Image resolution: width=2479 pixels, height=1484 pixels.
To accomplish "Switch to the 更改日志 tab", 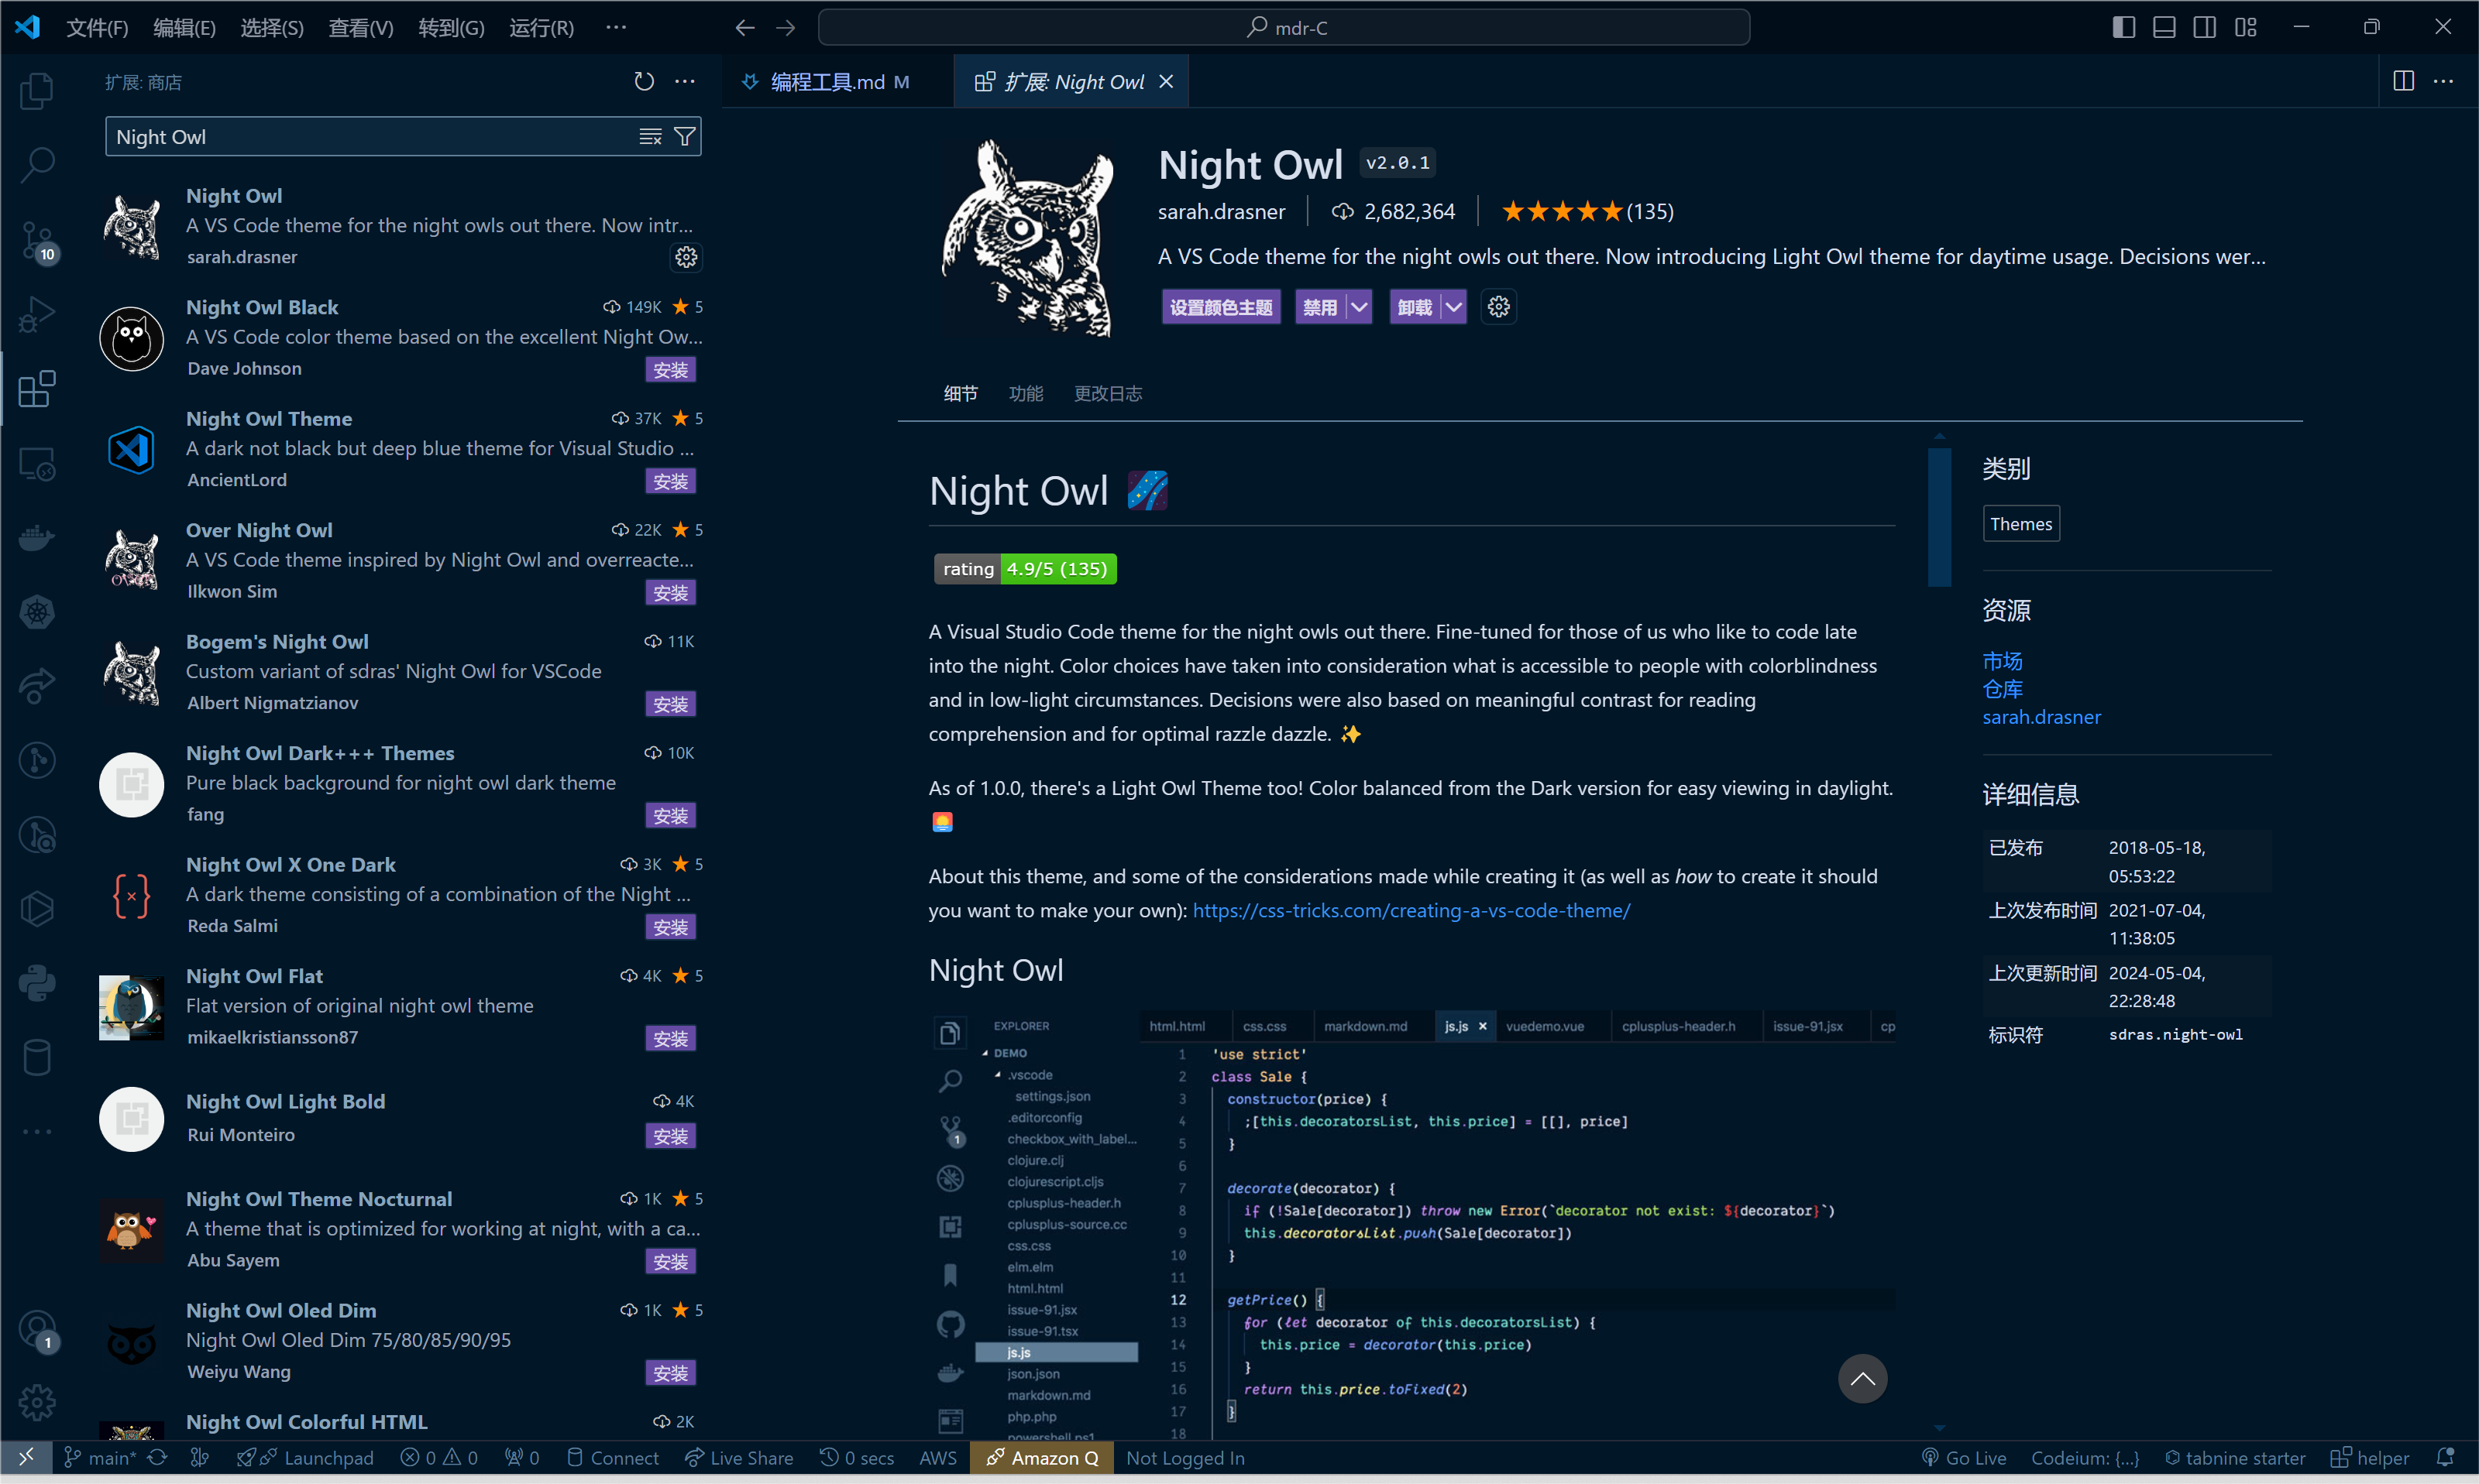I will 1108,393.
